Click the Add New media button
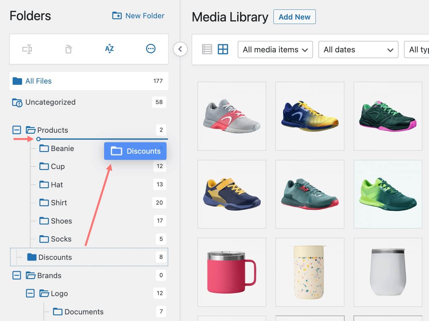This screenshot has width=429, height=321. pyautogui.click(x=294, y=17)
